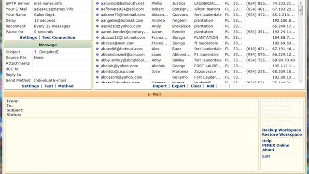
Task: Click arrow icon beside abacus12@hotmail.com
Action: click(98, 38)
